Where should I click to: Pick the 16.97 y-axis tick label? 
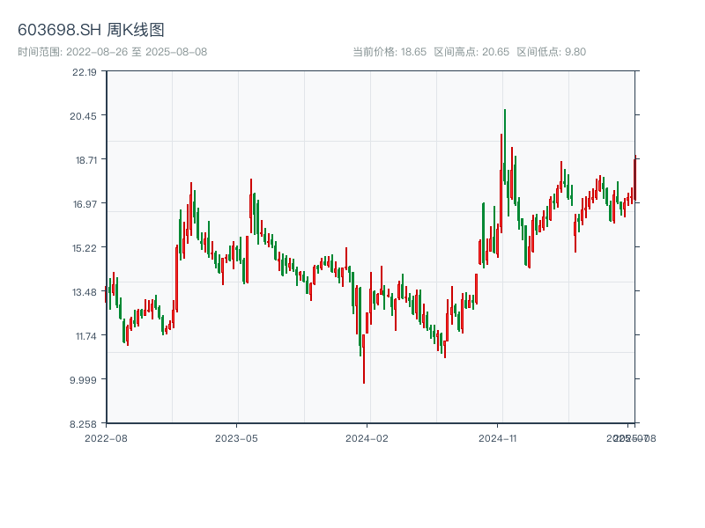coord(85,204)
